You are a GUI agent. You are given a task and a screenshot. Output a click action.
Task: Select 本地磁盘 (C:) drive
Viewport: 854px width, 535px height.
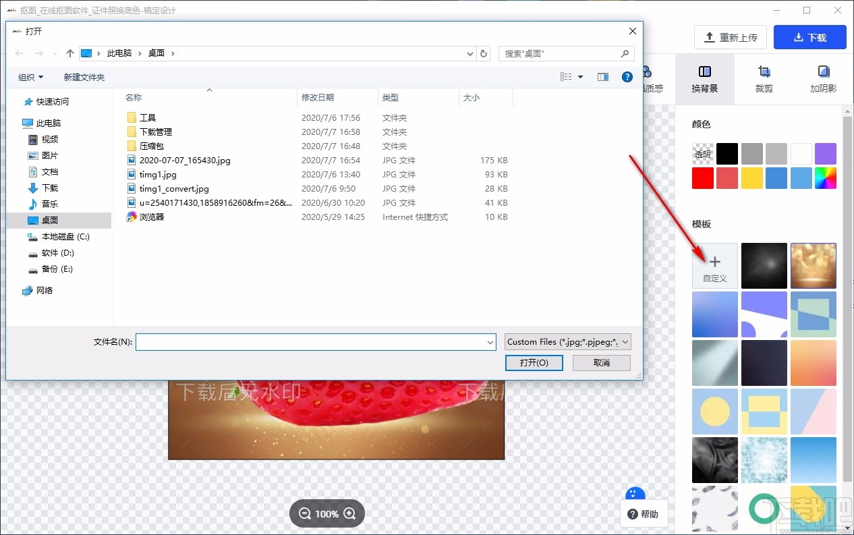pyautogui.click(x=65, y=236)
